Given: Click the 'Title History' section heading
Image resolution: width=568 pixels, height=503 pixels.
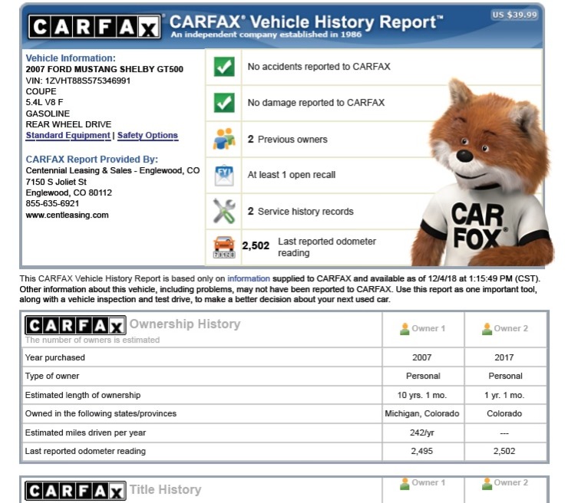Looking at the screenshot, I should click(165, 490).
